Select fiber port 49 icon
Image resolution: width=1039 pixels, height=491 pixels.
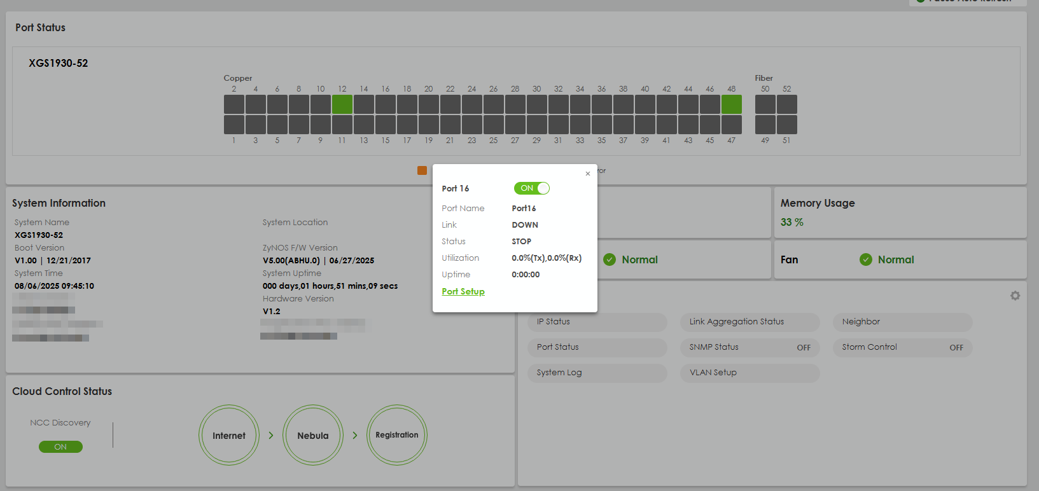[765, 125]
